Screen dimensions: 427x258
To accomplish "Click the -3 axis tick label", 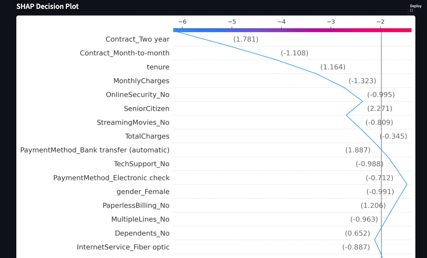I will click(x=331, y=21).
